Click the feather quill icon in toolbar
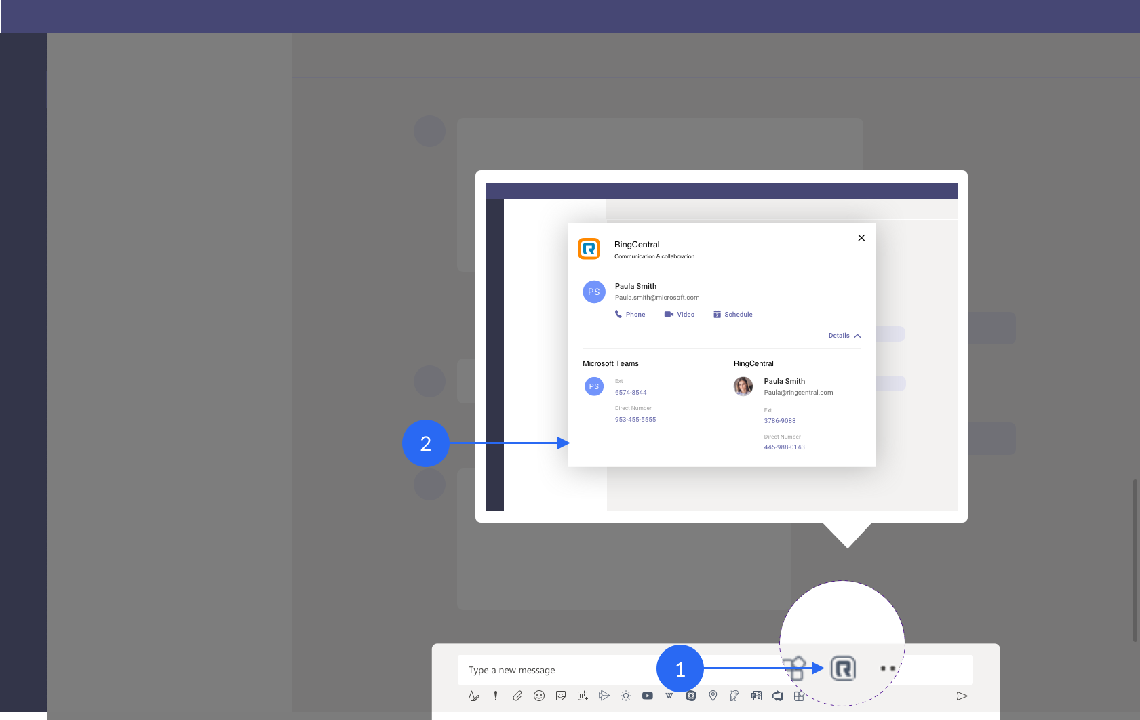 (734, 696)
